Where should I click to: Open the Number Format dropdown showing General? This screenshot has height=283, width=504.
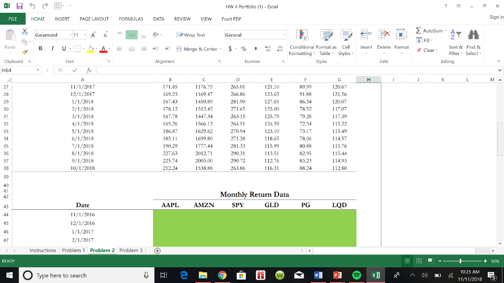coord(283,34)
